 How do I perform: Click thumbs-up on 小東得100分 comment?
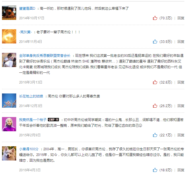155,170
